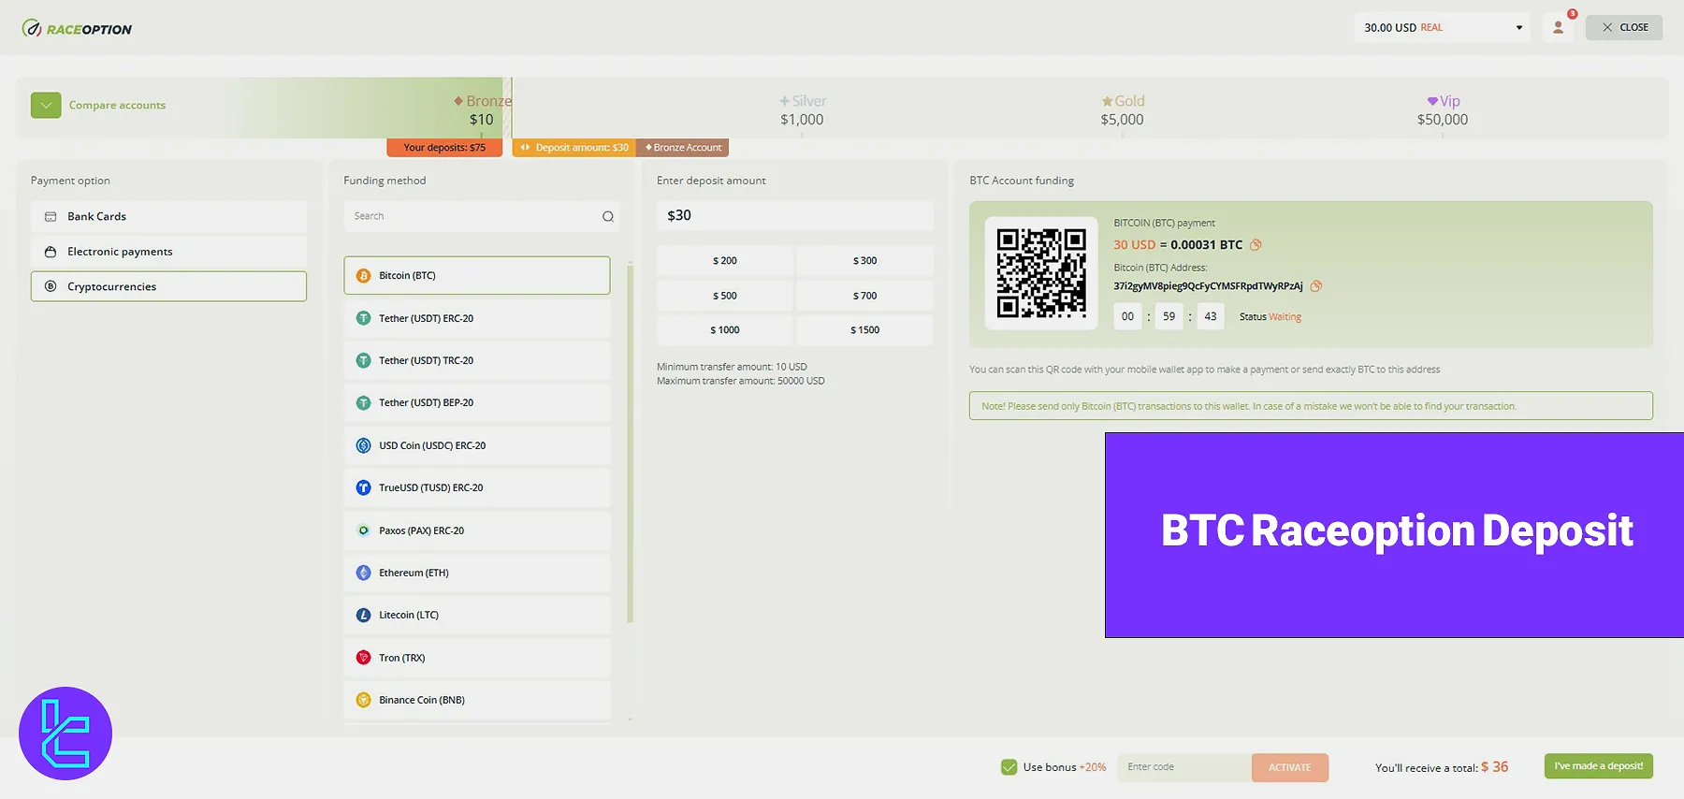Select the Bitcoin (BTC) funding method
The height and width of the screenshot is (799, 1684).
(477, 275)
